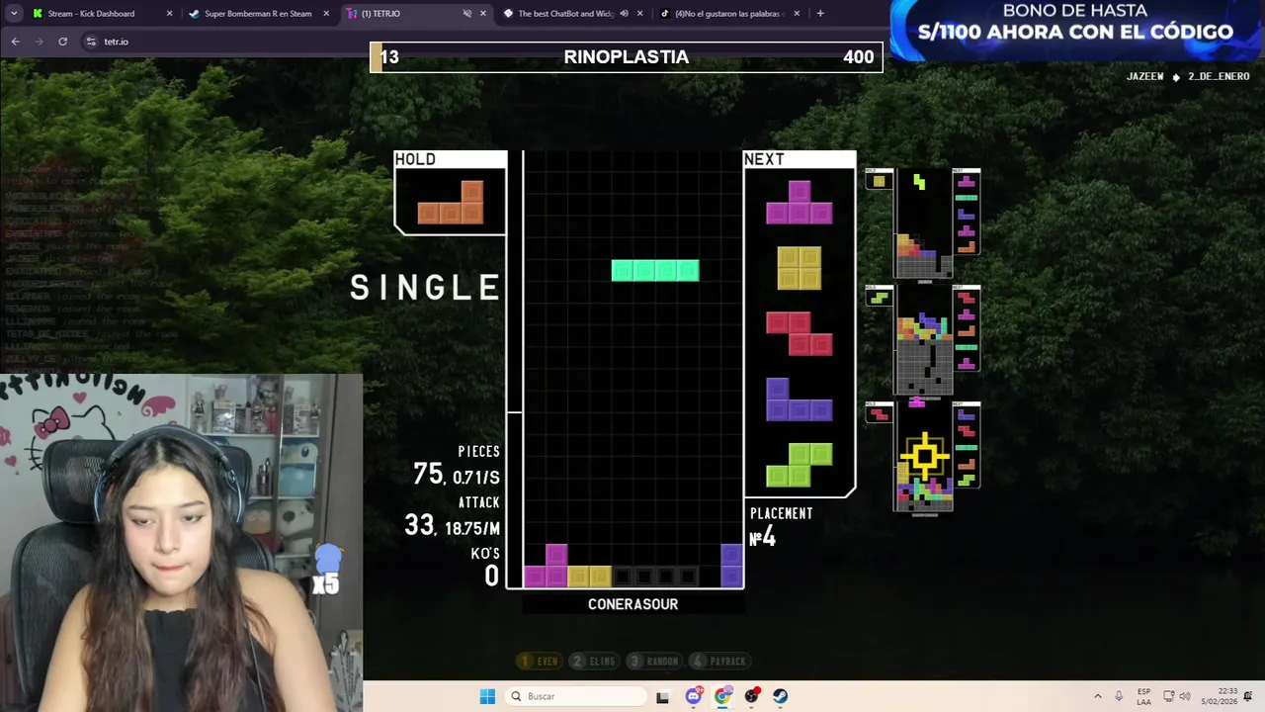1265x712 pixels.
Task: Click the red Z piece in Next queue
Action: point(800,333)
